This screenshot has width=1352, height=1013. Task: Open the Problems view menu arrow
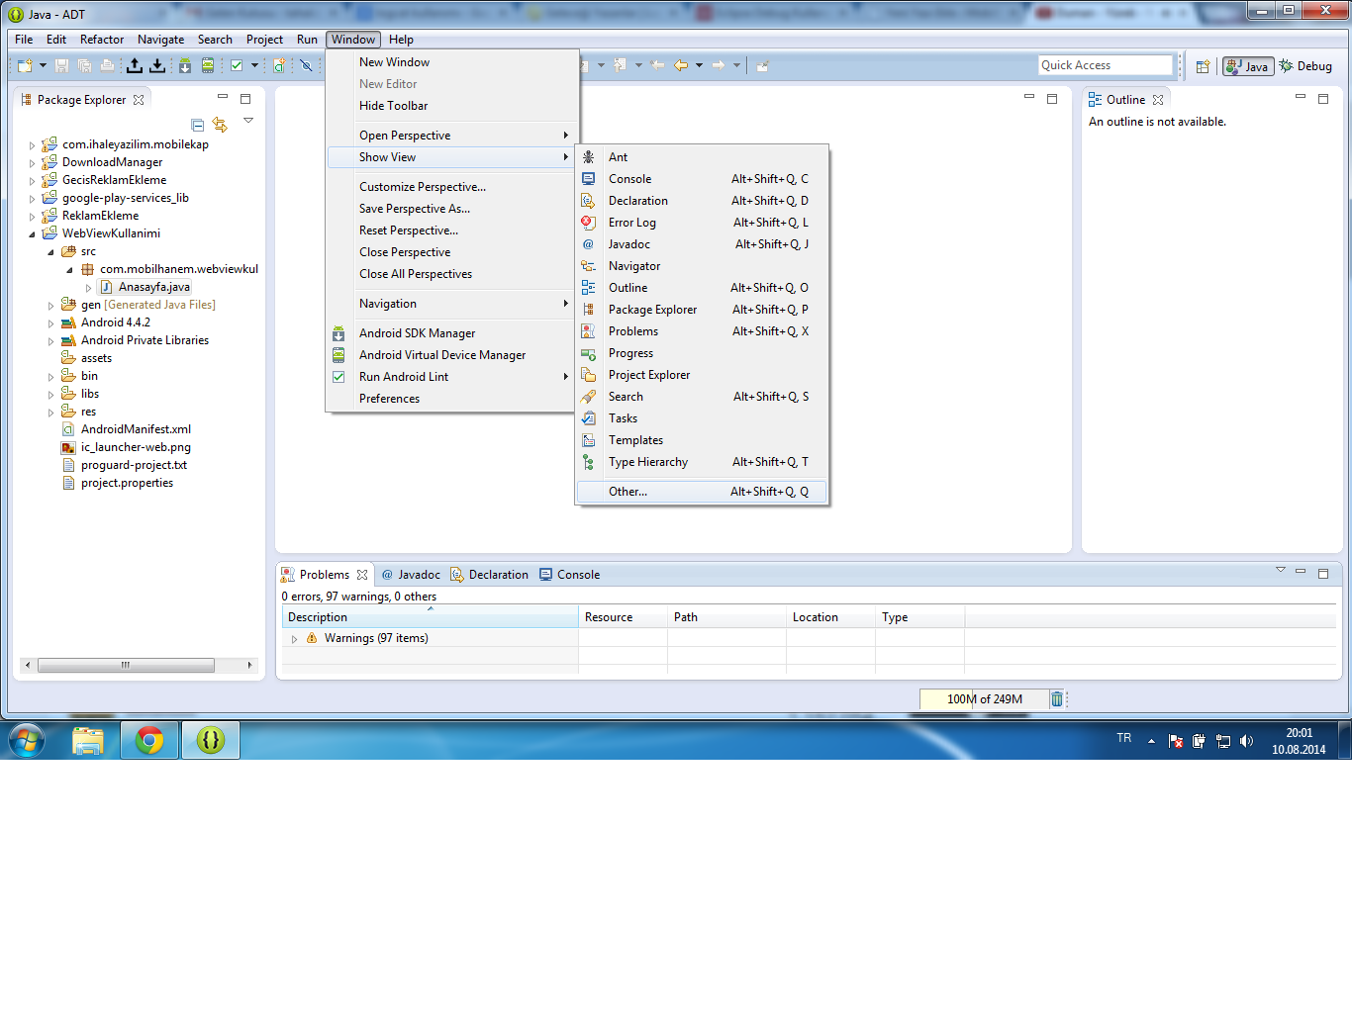[x=1281, y=570]
